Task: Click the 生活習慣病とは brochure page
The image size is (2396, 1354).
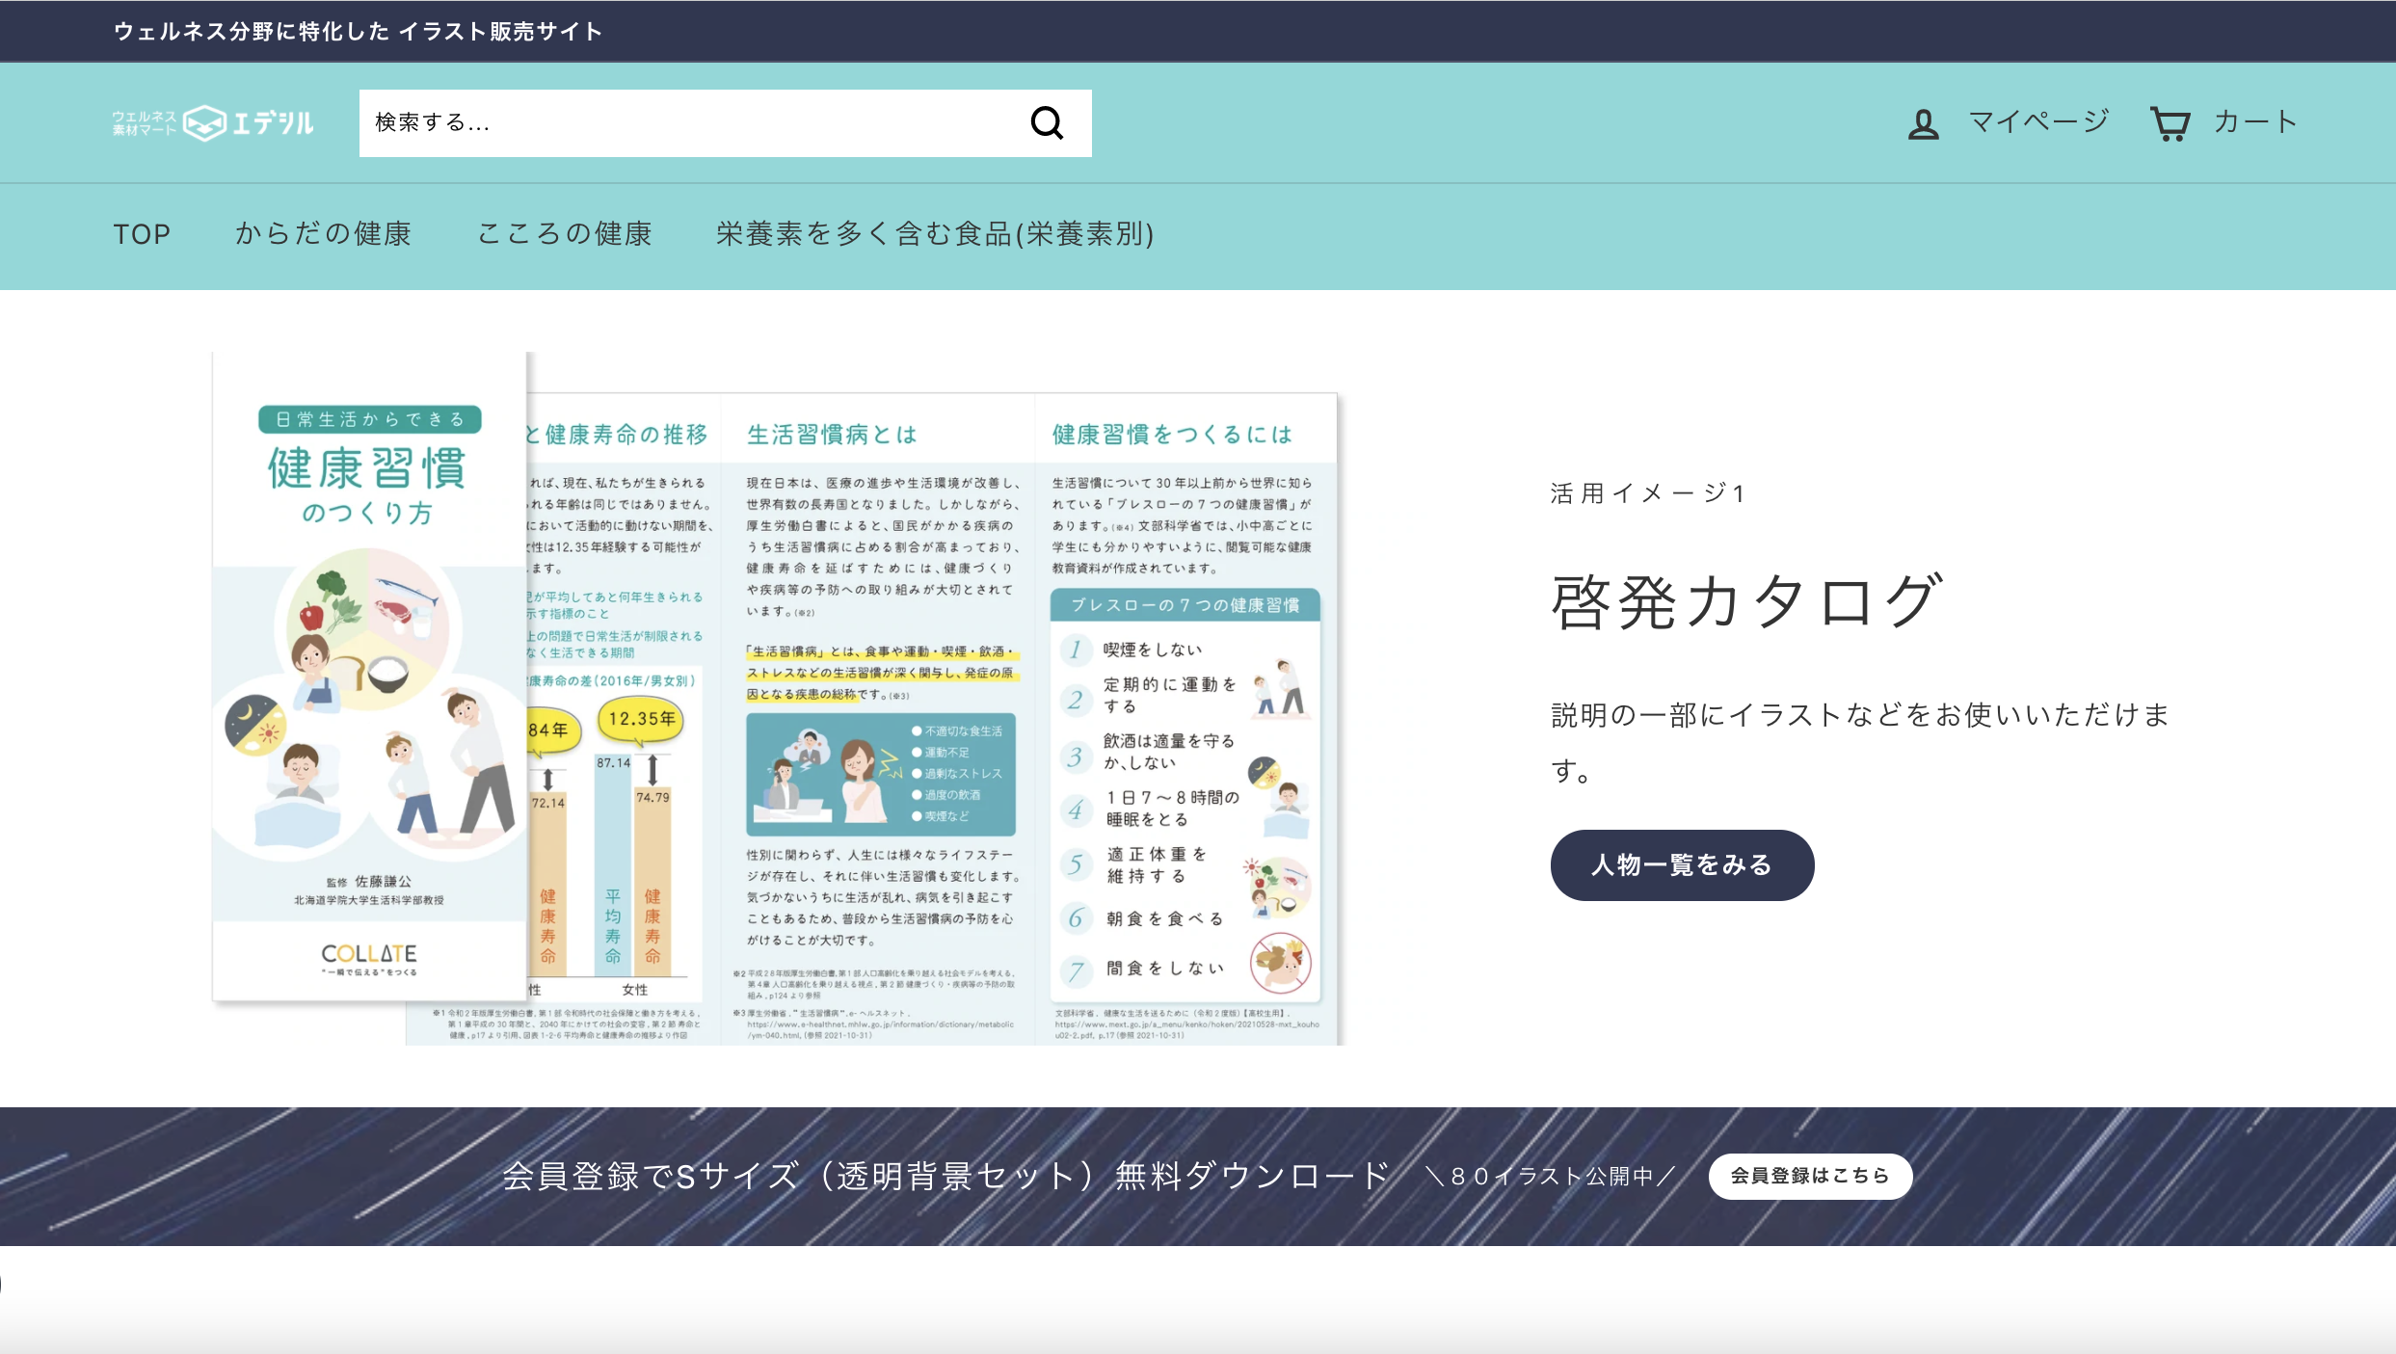Action: click(x=877, y=723)
